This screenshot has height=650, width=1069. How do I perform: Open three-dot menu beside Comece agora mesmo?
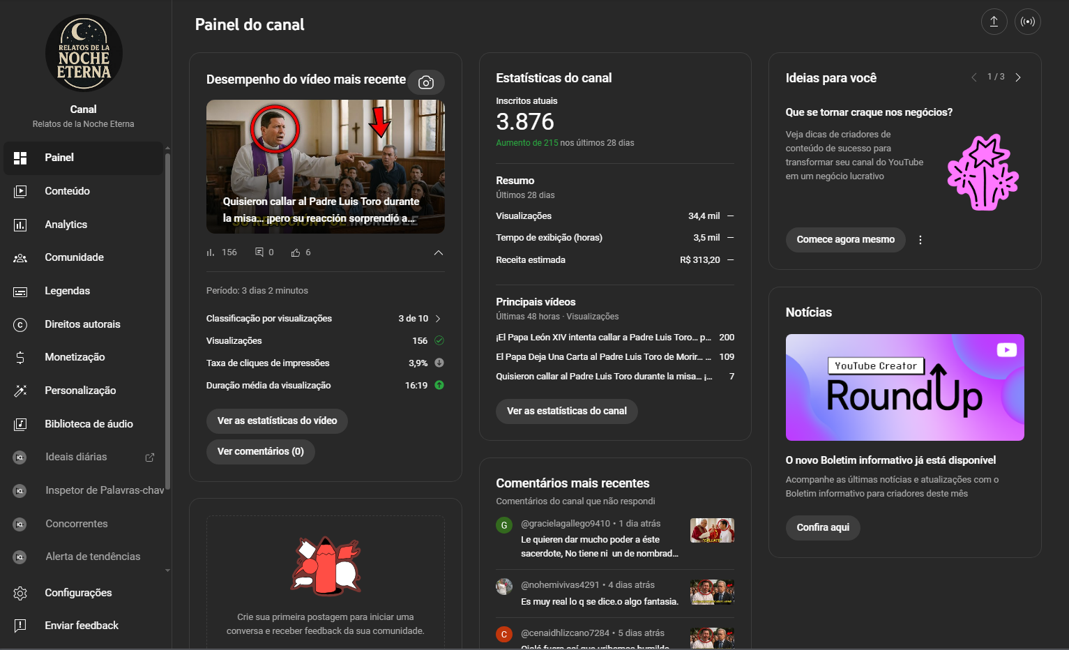pos(920,240)
